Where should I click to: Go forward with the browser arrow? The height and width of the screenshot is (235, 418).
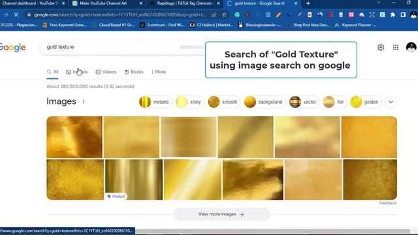click(x=5, y=14)
